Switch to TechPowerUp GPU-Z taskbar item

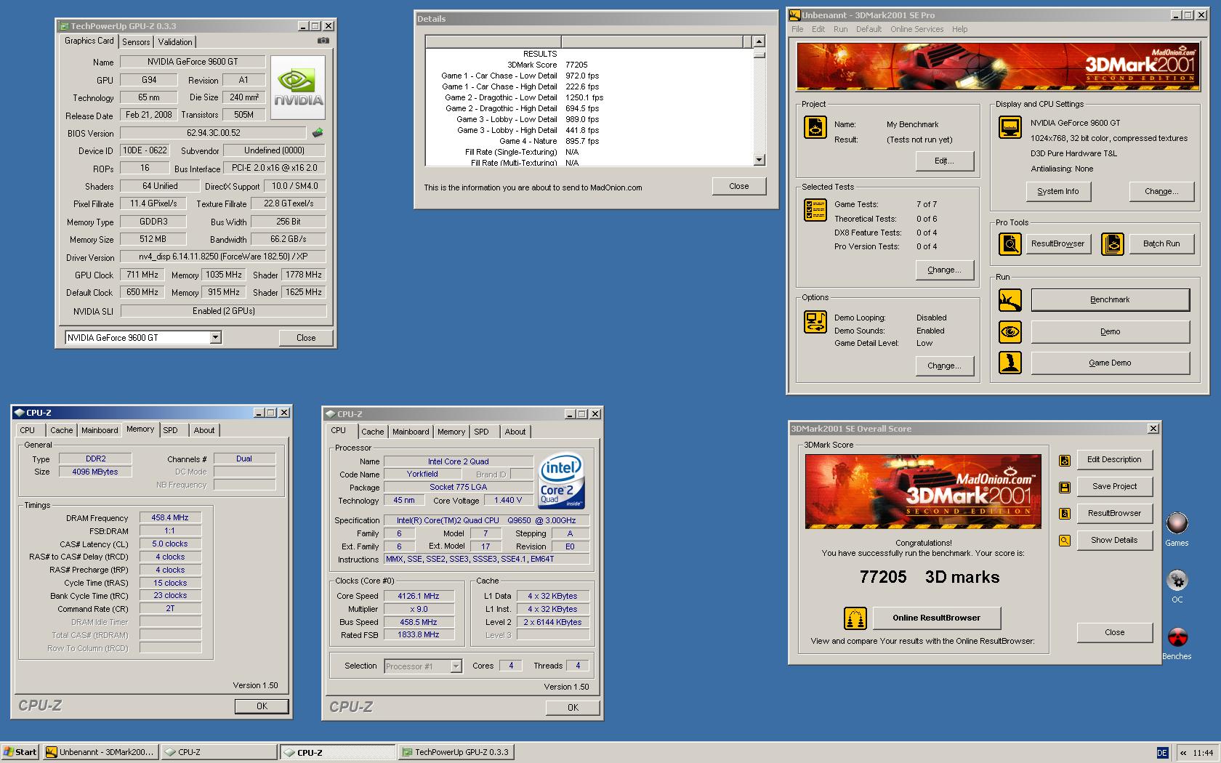click(x=455, y=752)
